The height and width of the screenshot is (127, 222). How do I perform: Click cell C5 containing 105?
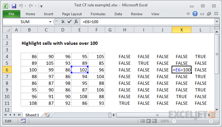pos(46,63)
